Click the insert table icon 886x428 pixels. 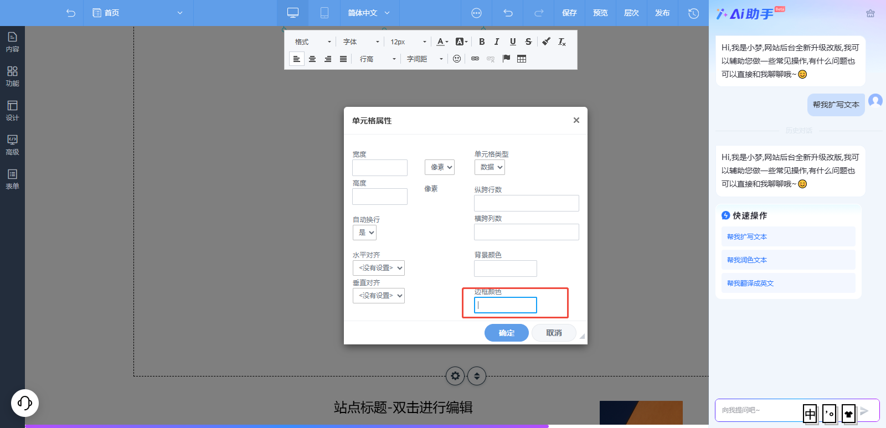(522, 59)
